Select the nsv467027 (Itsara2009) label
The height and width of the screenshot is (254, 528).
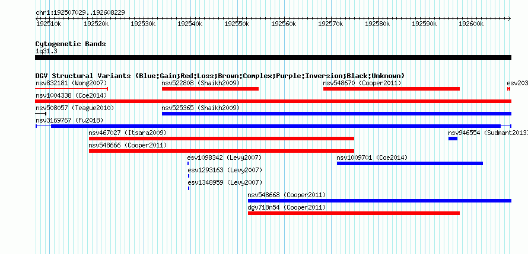click(128, 133)
